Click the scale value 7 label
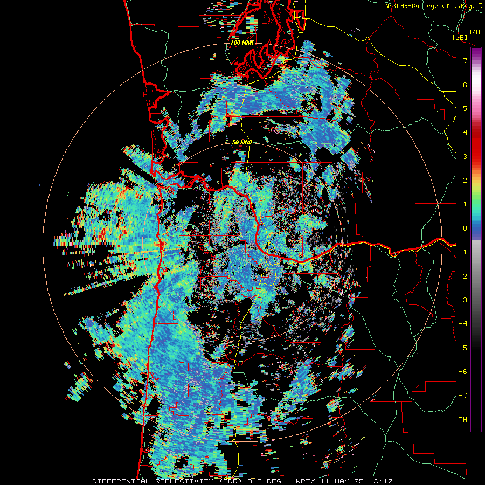 coord(465,60)
